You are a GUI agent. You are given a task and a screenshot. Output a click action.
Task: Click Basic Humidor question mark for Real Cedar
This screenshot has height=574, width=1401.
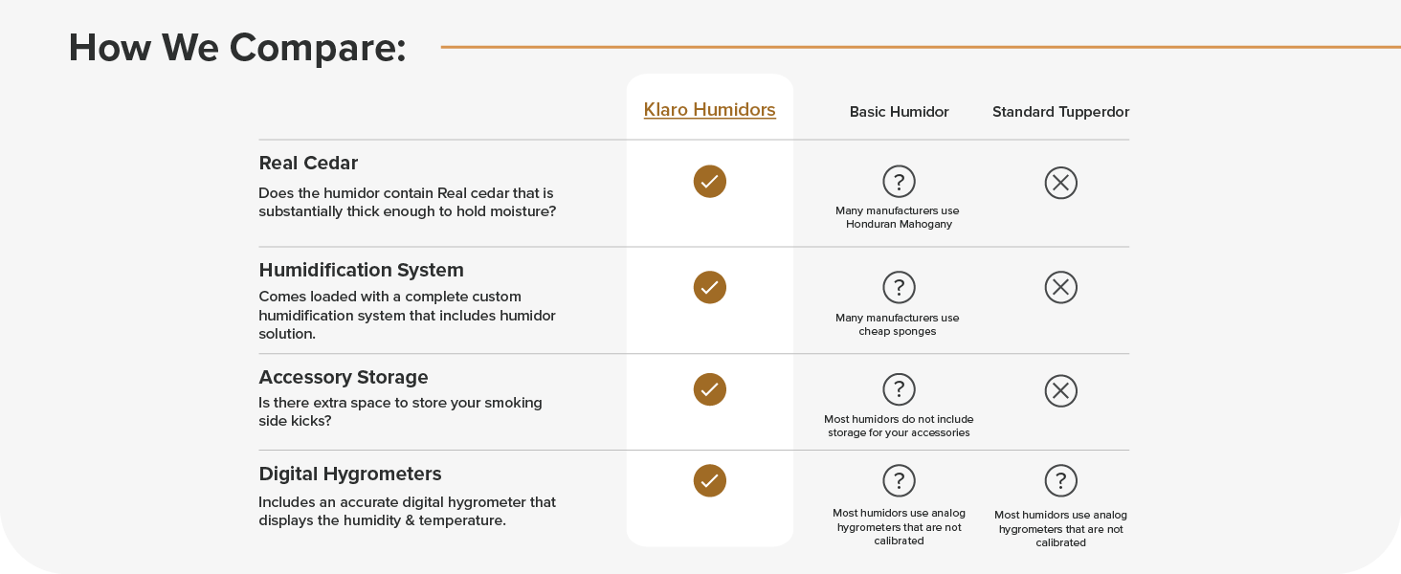(899, 182)
